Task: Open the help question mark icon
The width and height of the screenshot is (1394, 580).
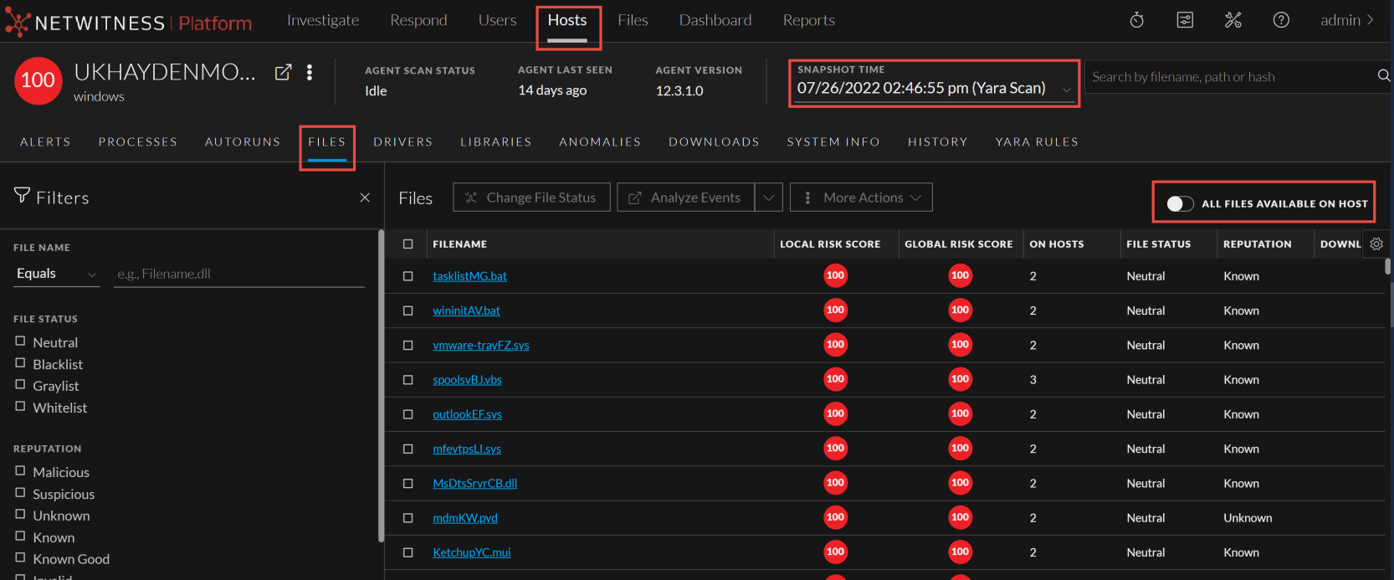Action: tap(1281, 20)
